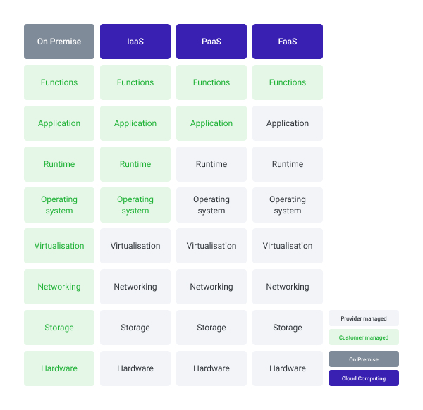423x410 pixels.
Task: Select green Application box under PaaS
Action: pos(211,123)
